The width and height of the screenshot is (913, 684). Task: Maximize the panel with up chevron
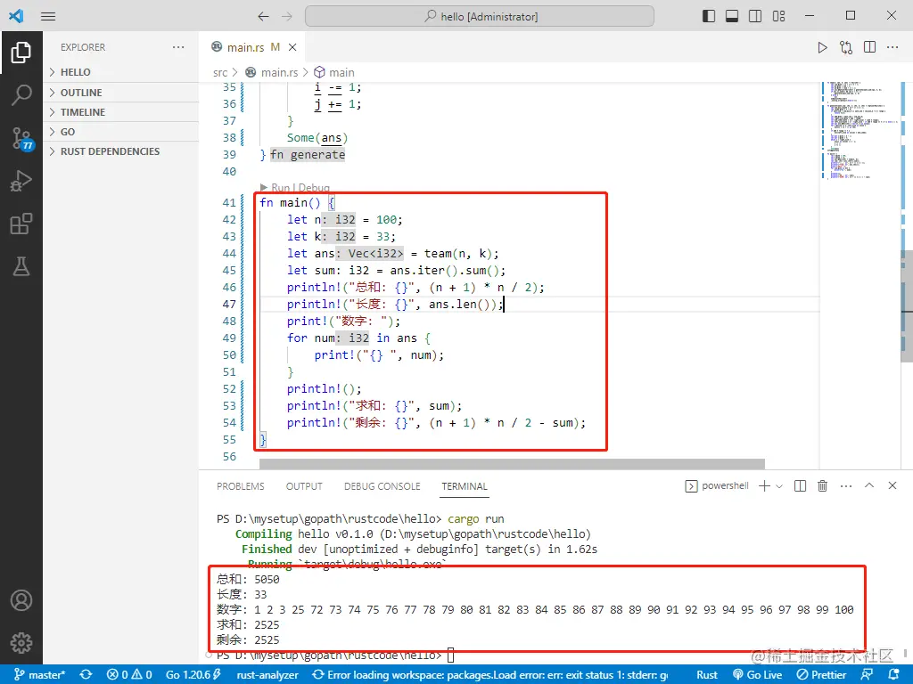[x=869, y=485]
